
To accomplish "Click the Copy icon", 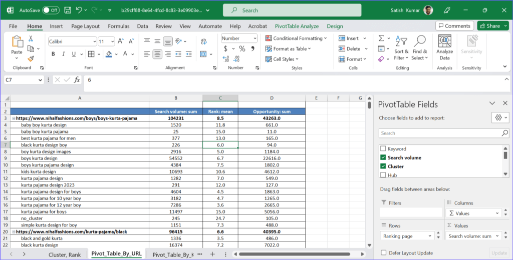I will pyautogui.click(x=31, y=48).
